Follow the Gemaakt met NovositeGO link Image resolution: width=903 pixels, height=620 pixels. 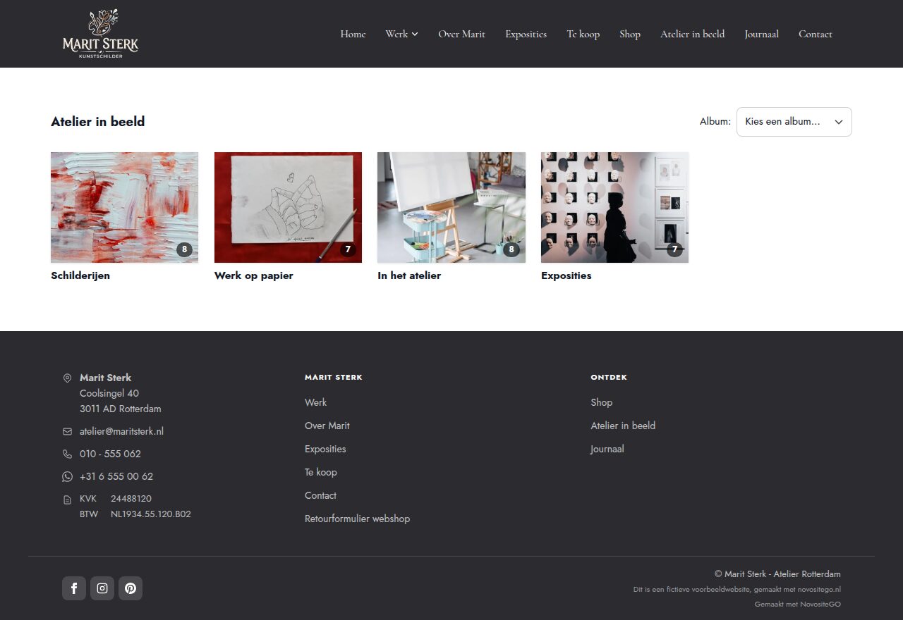coord(797,604)
